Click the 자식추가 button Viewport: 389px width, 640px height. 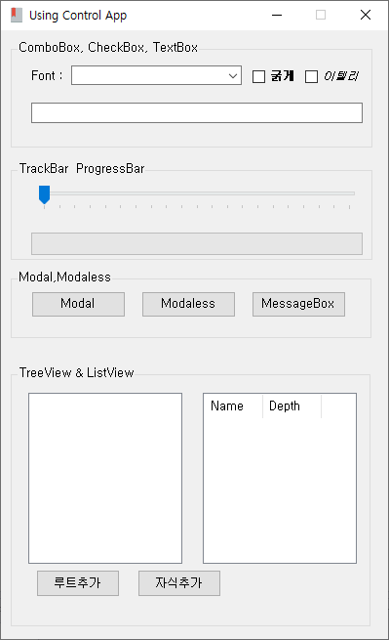pos(179,583)
